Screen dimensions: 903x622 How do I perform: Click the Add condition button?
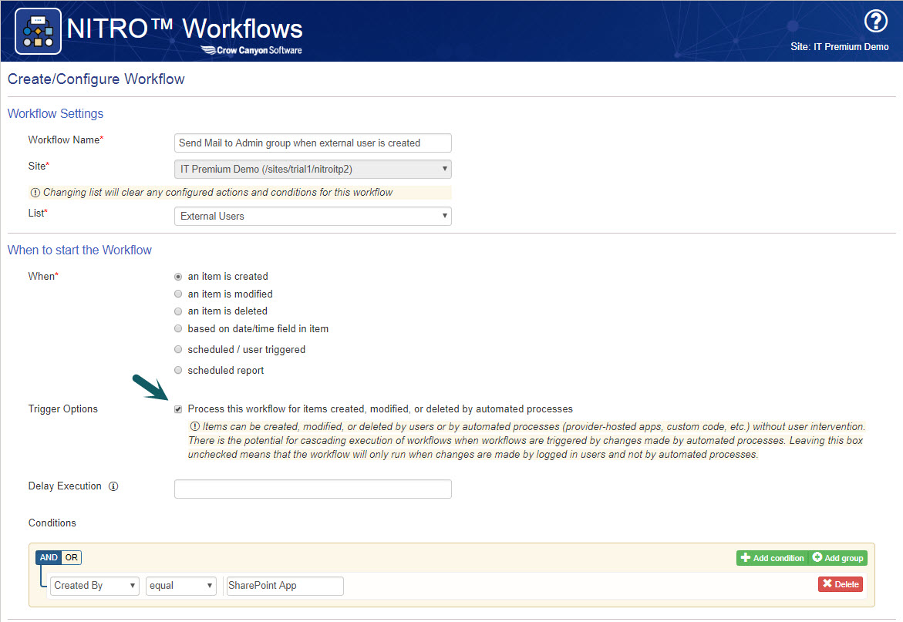click(772, 558)
